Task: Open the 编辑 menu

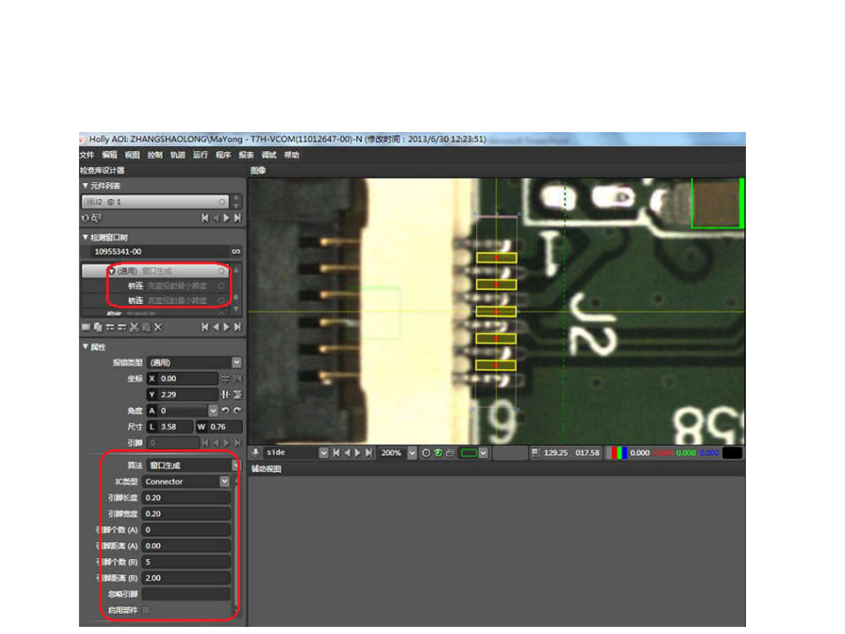Action: (110, 155)
